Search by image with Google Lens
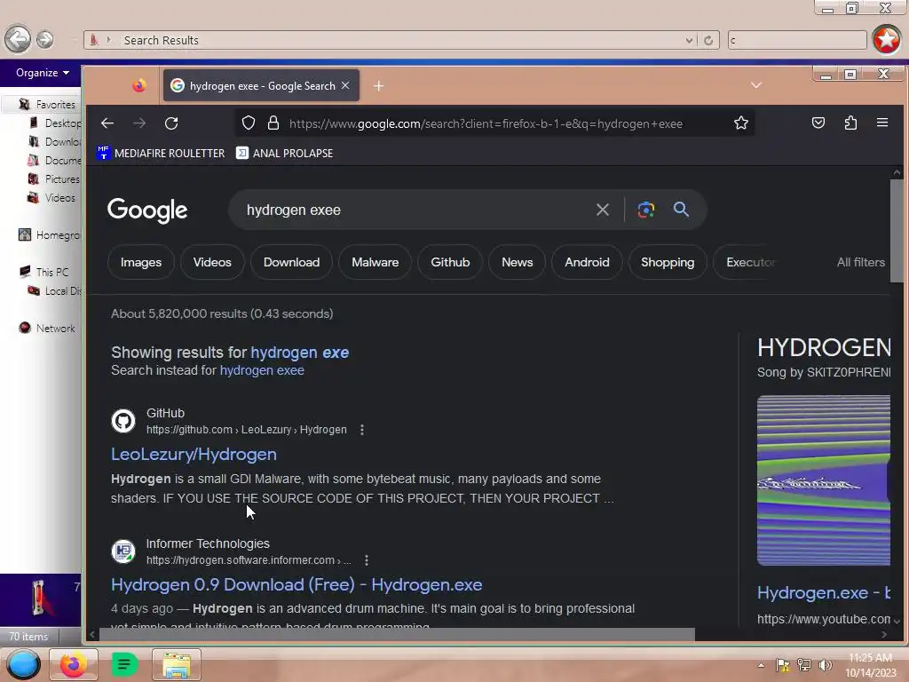This screenshot has height=682, width=909. click(646, 210)
